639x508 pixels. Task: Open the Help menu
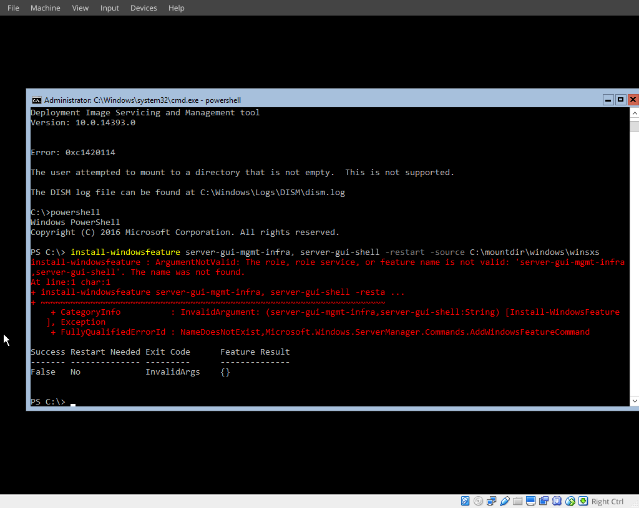[176, 7]
